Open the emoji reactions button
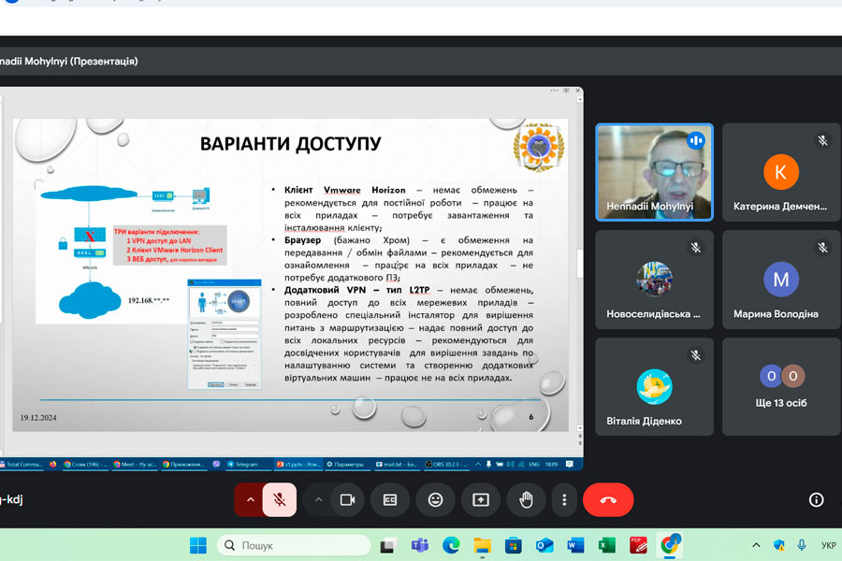Screen dimensions: 842x561 click(x=435, y=500)
